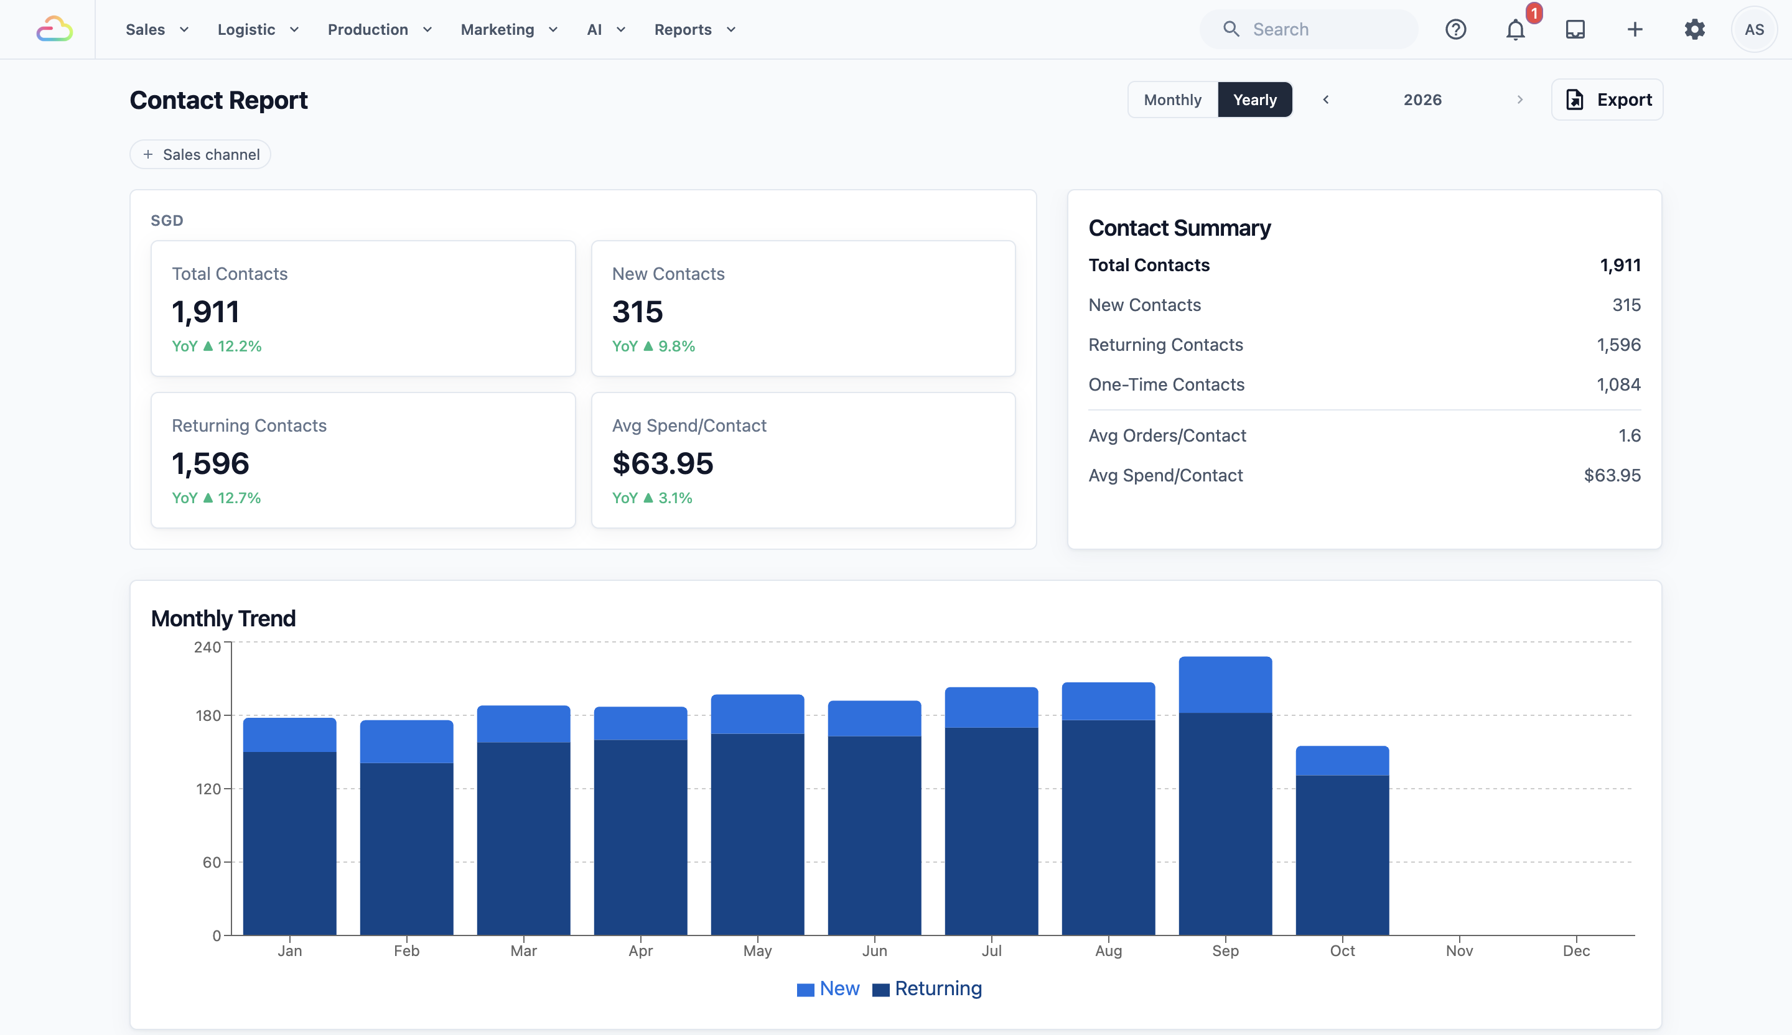
Task: Open the AS user avatar menu
Action: (x=1753, y=29)
